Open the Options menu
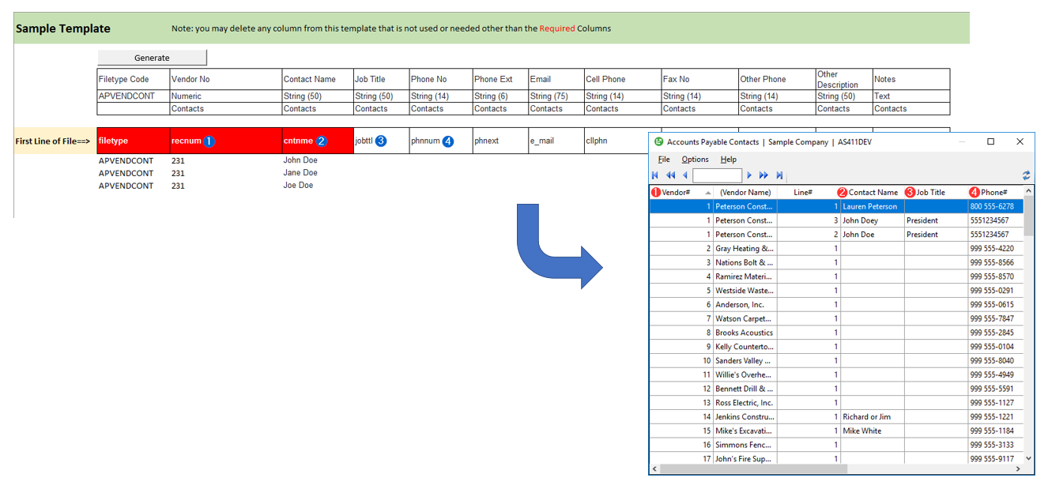Viewport: 1048px width, 489px height. pos(695,160)
